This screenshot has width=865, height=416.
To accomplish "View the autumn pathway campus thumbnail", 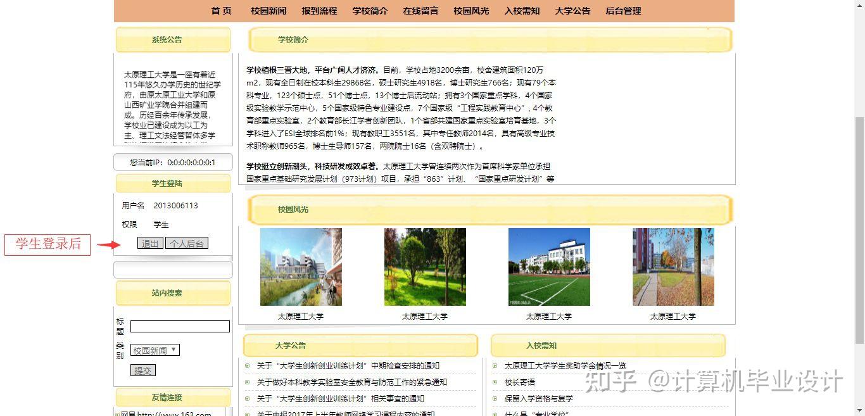I will point(673,267).
